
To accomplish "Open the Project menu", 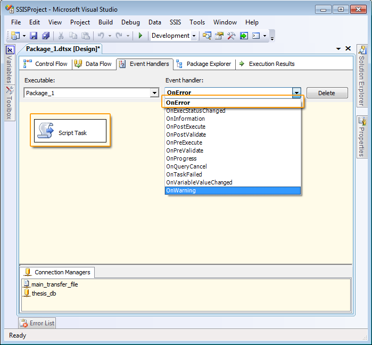I will pyautogui.click(x=80, y=22).
